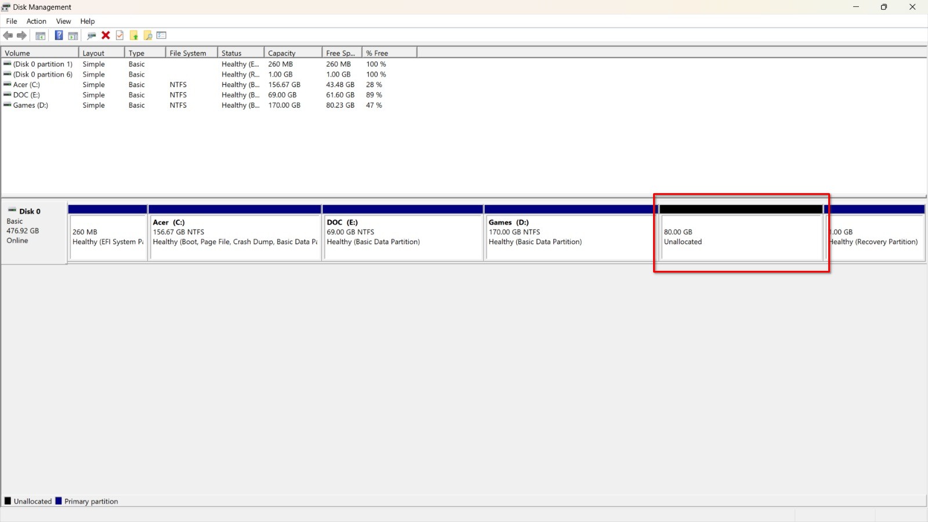Click the Show/Hide Action Pane icon
The height and width of the screenshot is (522, 928).
[x=73, y=36]
